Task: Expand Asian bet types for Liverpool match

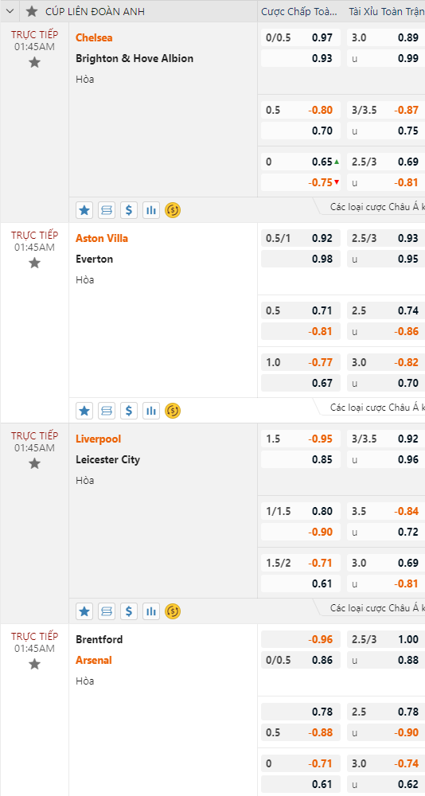Action: (x=376, y=607)
